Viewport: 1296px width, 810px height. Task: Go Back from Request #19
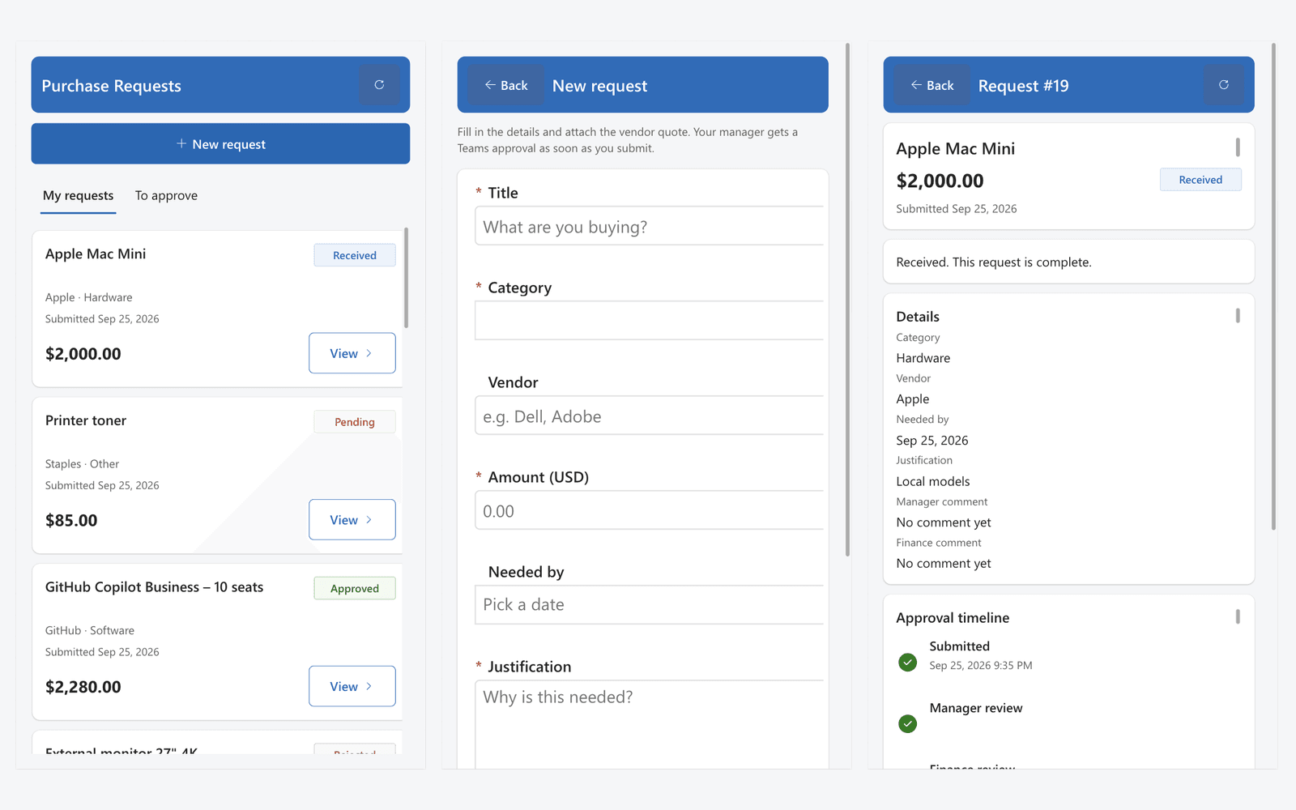click(x=932, y=85)
